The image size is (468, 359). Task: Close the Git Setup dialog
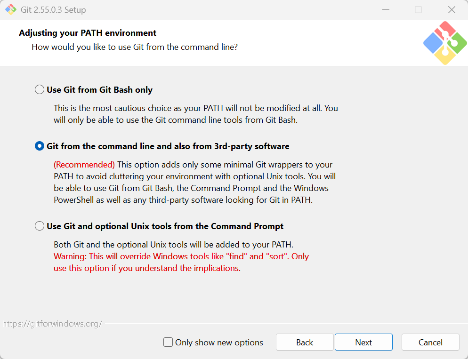coord(452,10)
